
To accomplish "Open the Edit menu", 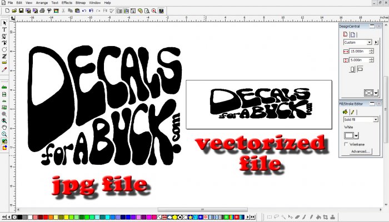I will click(x=19, y=3).
